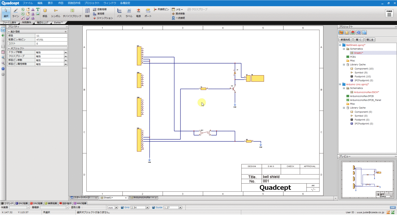Insert a ジャンクション junction

103,18
